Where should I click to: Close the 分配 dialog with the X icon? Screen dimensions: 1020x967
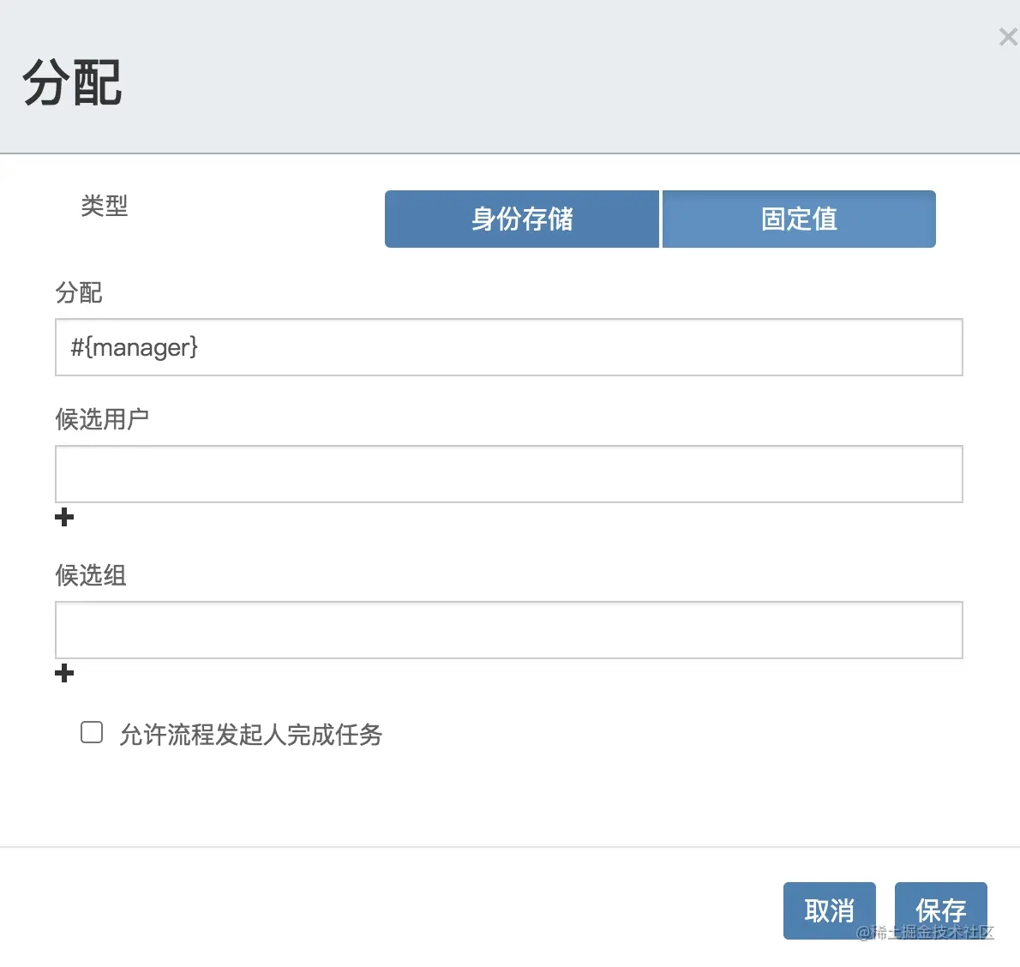pos(1008,37)
